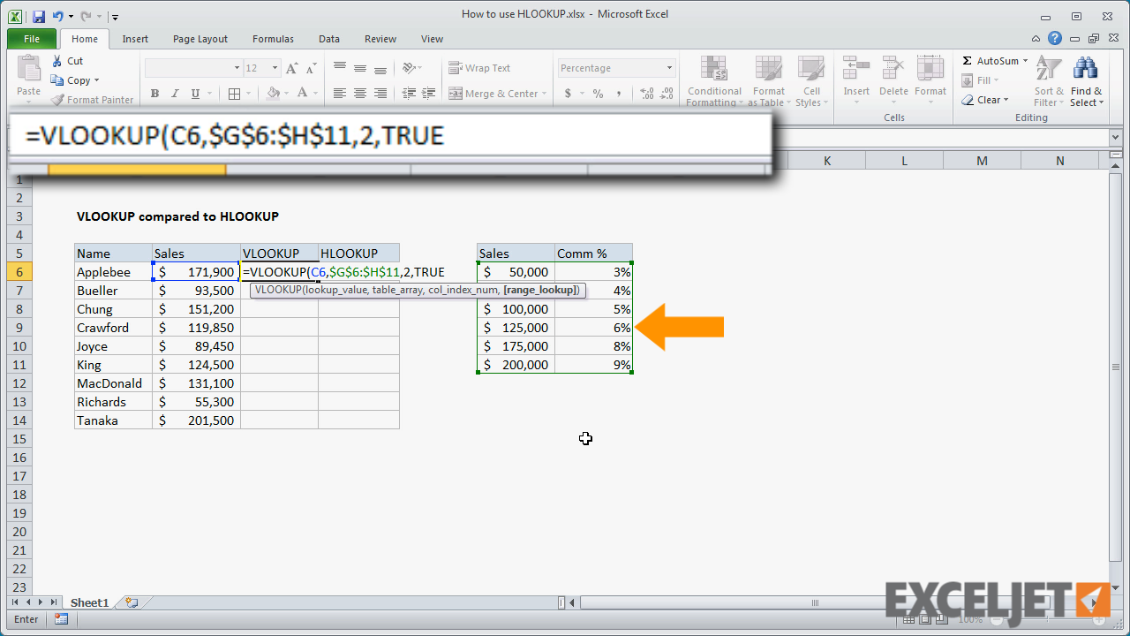
Task: Apply the Percent Style icon
Action: click(599, 94)
